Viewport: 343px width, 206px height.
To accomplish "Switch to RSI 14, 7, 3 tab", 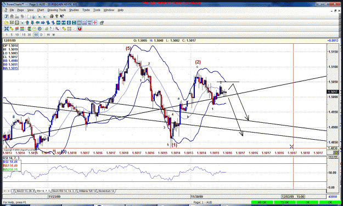I will [43, 191].
